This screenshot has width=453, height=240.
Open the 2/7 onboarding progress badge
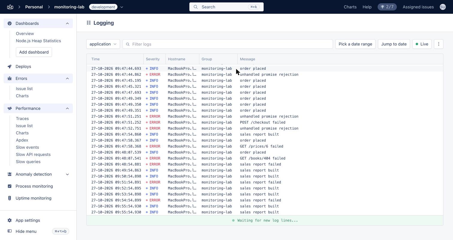(x=387, y=7)
